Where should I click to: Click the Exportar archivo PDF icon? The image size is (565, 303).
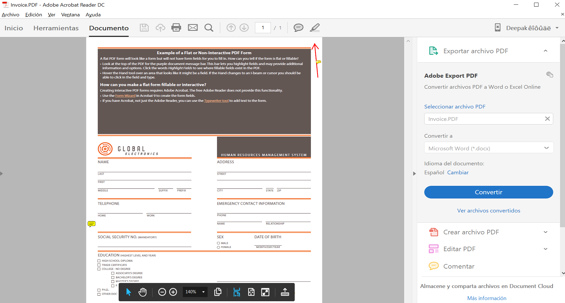(433, 51)
